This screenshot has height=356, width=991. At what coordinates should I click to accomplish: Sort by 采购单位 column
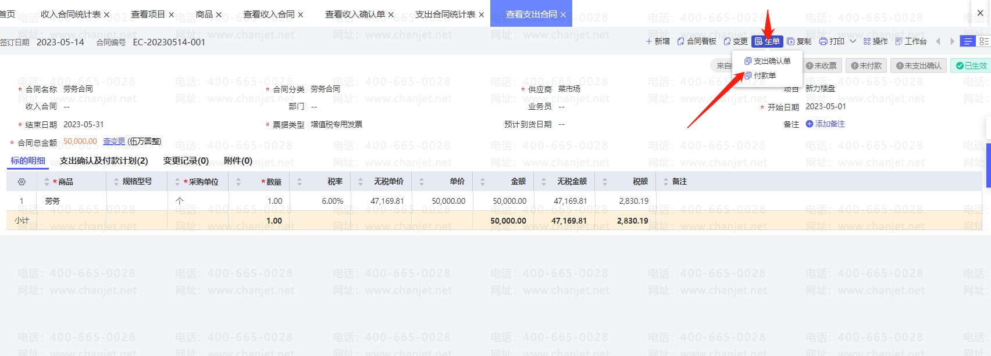click(177, 182)
